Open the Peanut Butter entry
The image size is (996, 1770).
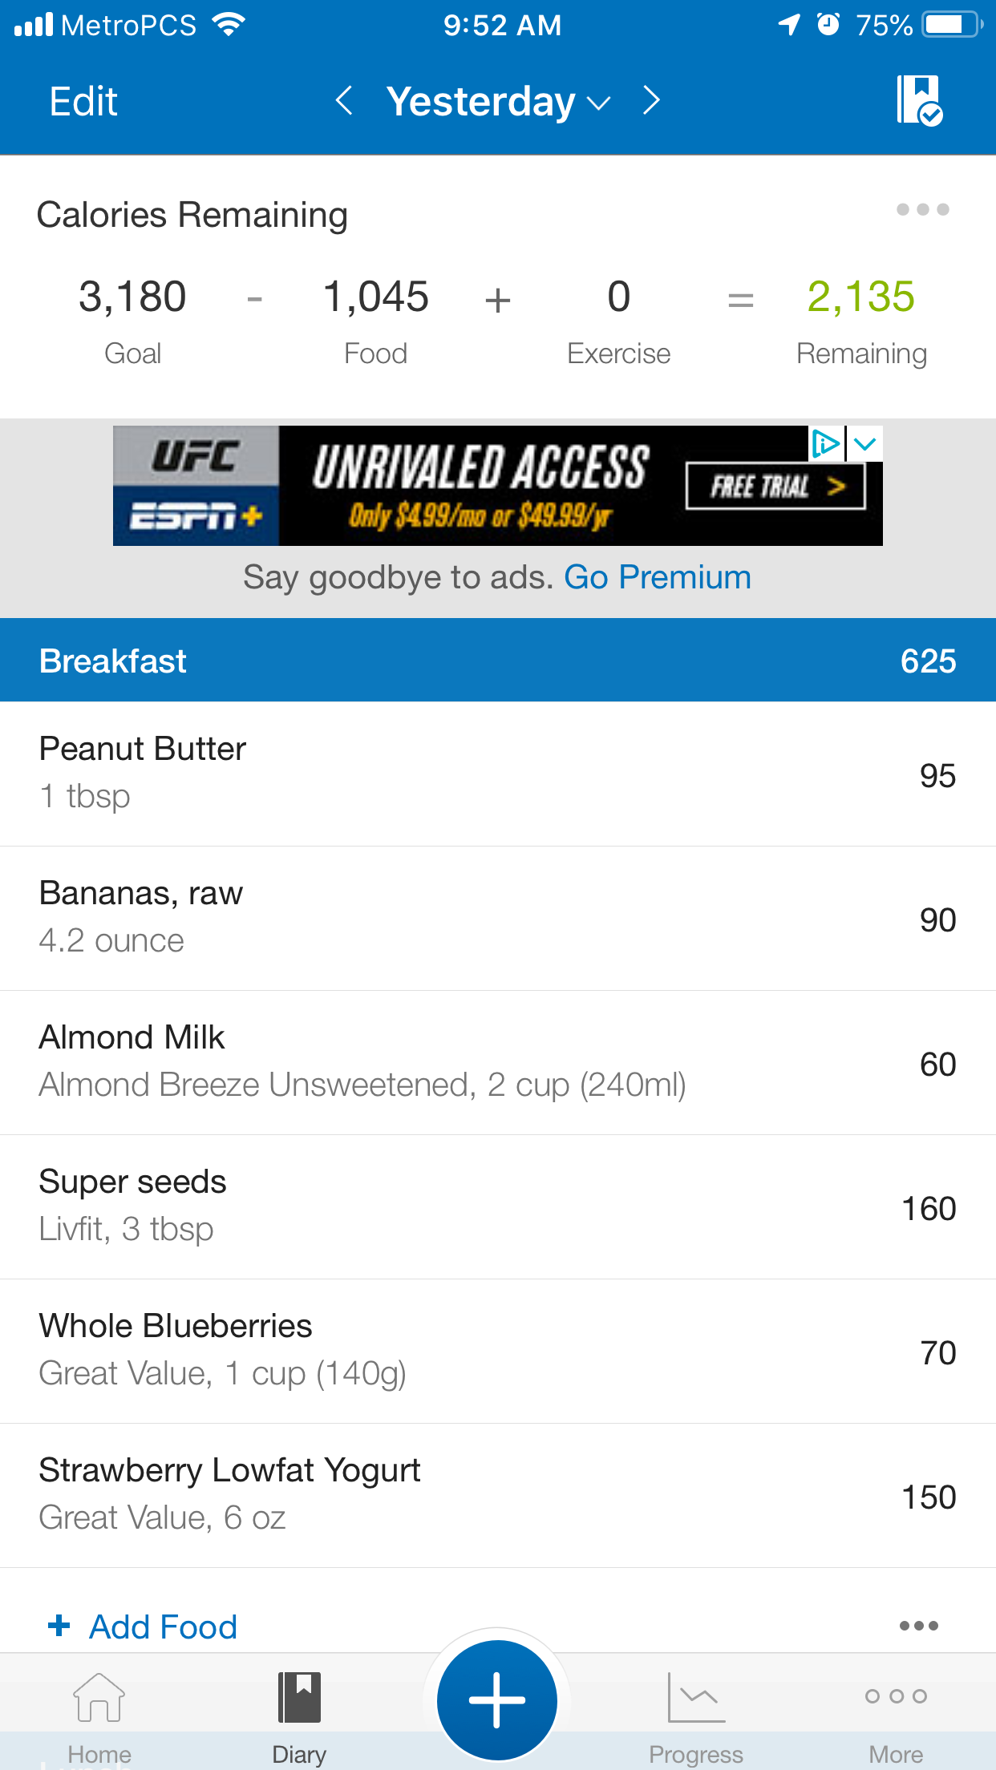pos(498,774)
